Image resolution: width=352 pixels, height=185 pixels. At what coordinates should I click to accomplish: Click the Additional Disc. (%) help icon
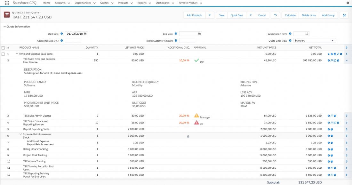[61, 41]
